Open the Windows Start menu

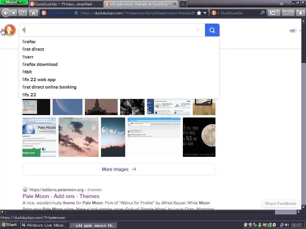tap(9, 225)
